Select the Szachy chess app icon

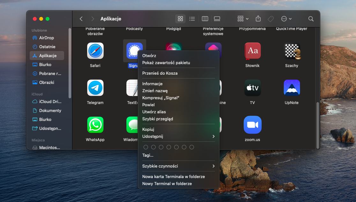[292, 51]
